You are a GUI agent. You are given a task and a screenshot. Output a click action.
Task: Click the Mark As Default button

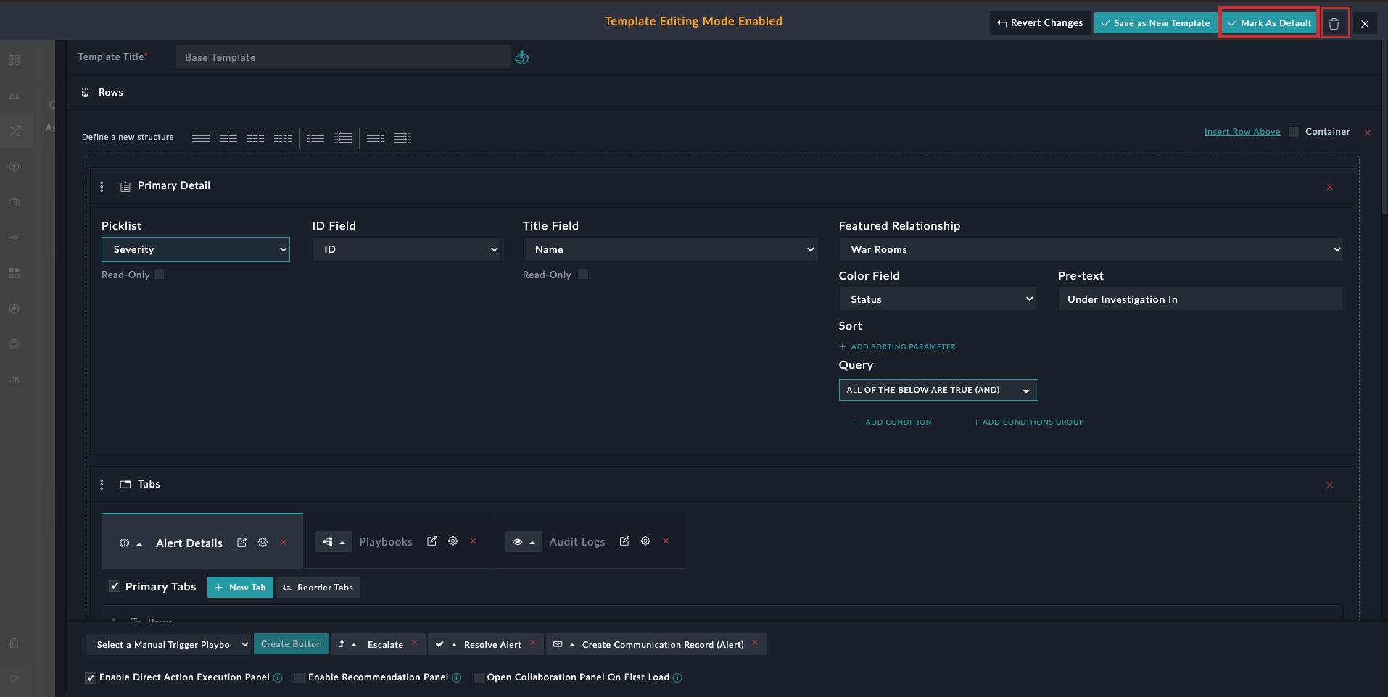(1268, 22)
